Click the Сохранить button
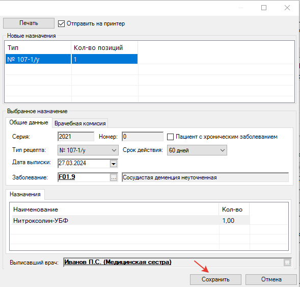This screenshot has height=287, width=300. pos(215,279)
